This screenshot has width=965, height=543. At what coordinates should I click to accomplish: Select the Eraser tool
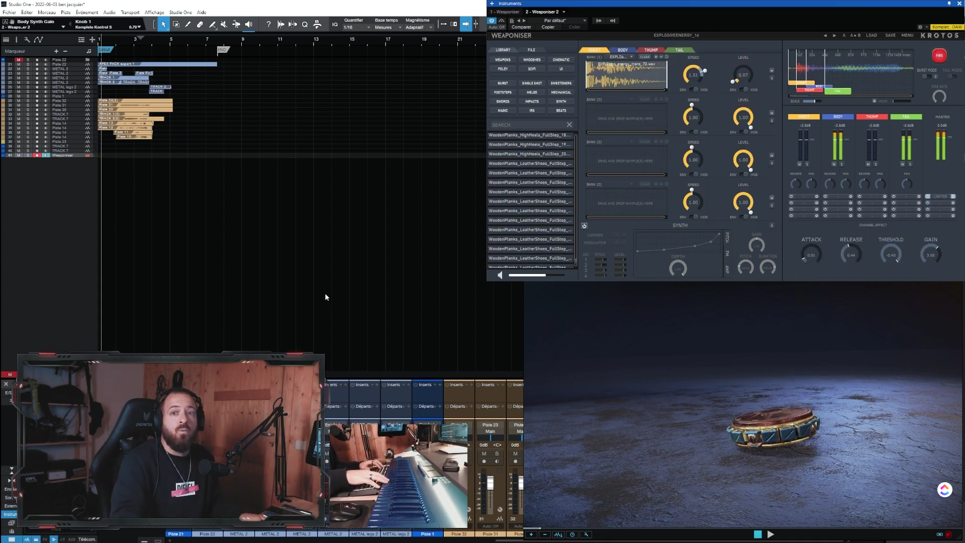(200, 24)
